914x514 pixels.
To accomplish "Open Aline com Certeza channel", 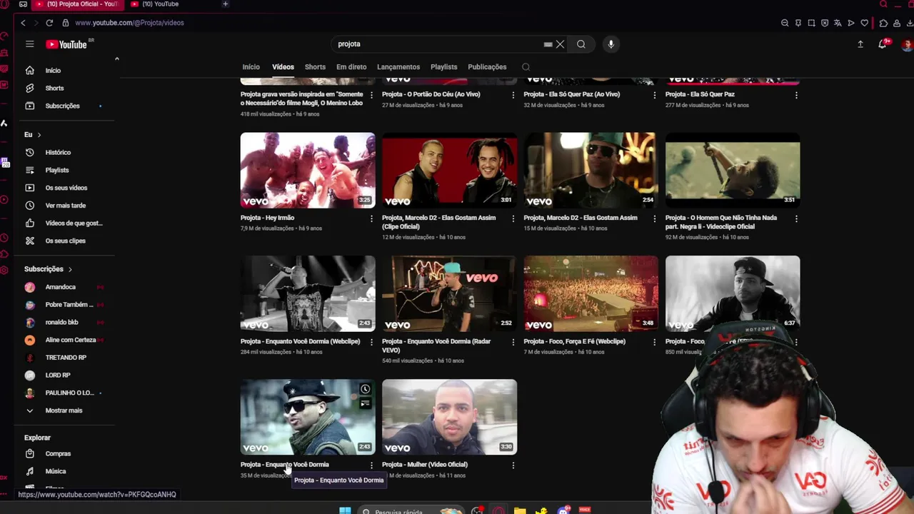I will [70, 340].
